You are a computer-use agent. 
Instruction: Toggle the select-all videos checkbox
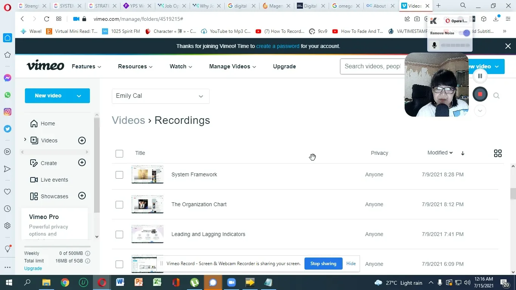coord(119,153)
